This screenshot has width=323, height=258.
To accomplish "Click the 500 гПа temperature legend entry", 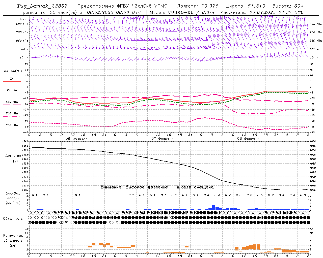I will pos(12,125).
